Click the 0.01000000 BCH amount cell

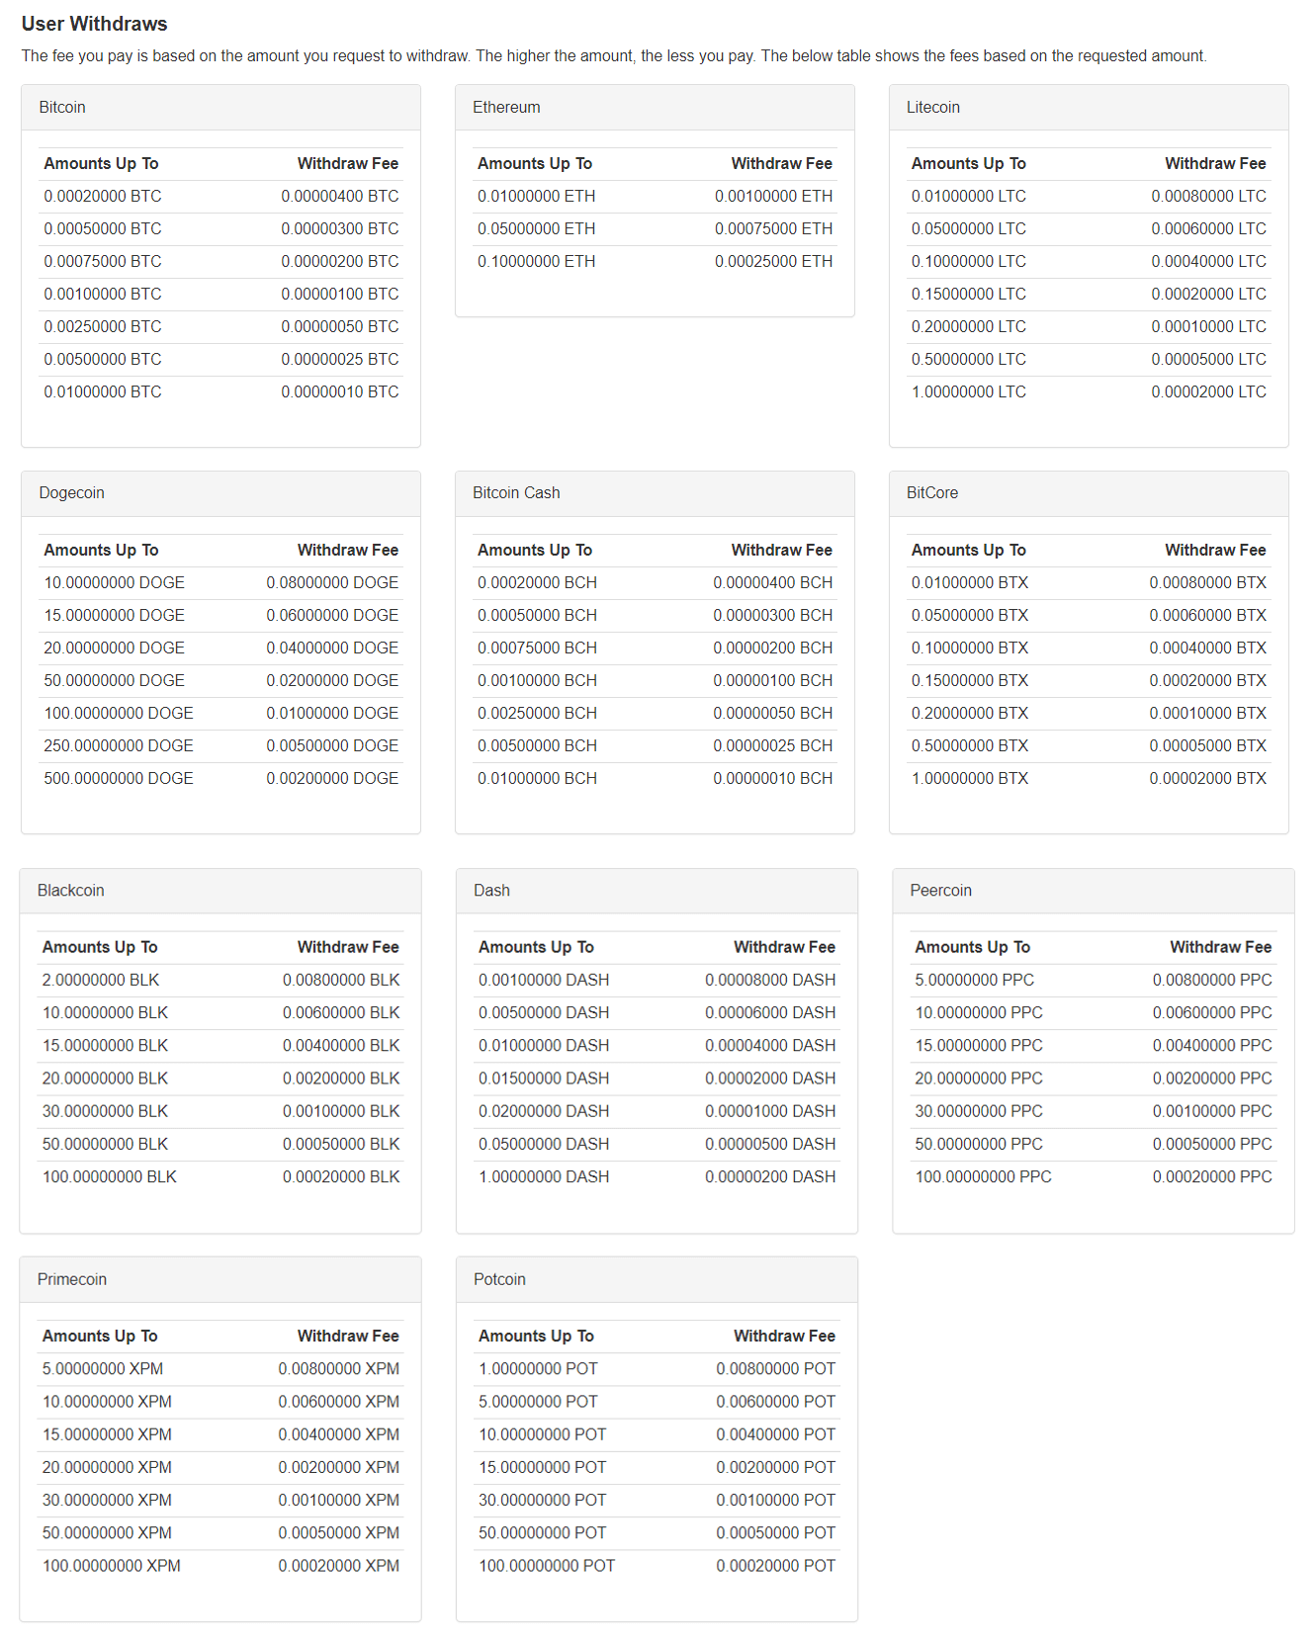(538, 779)
